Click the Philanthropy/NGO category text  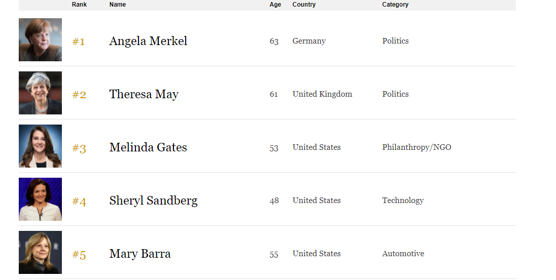pyautogui.click(x=416, y=147)
